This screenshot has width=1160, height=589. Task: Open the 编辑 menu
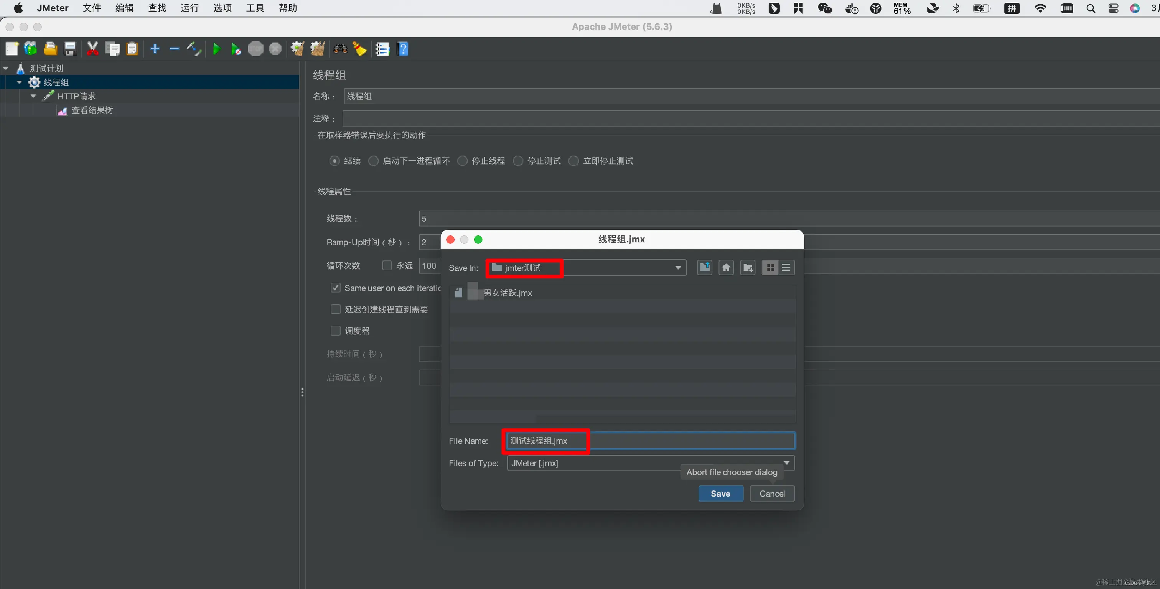click(124, 8)
